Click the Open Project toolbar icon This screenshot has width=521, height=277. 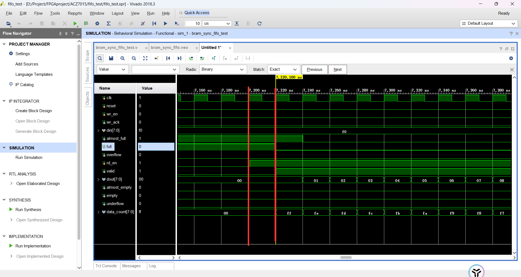click(x=8, y=24)
